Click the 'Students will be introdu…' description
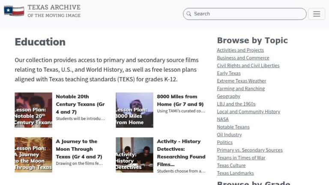 (81, 119)
